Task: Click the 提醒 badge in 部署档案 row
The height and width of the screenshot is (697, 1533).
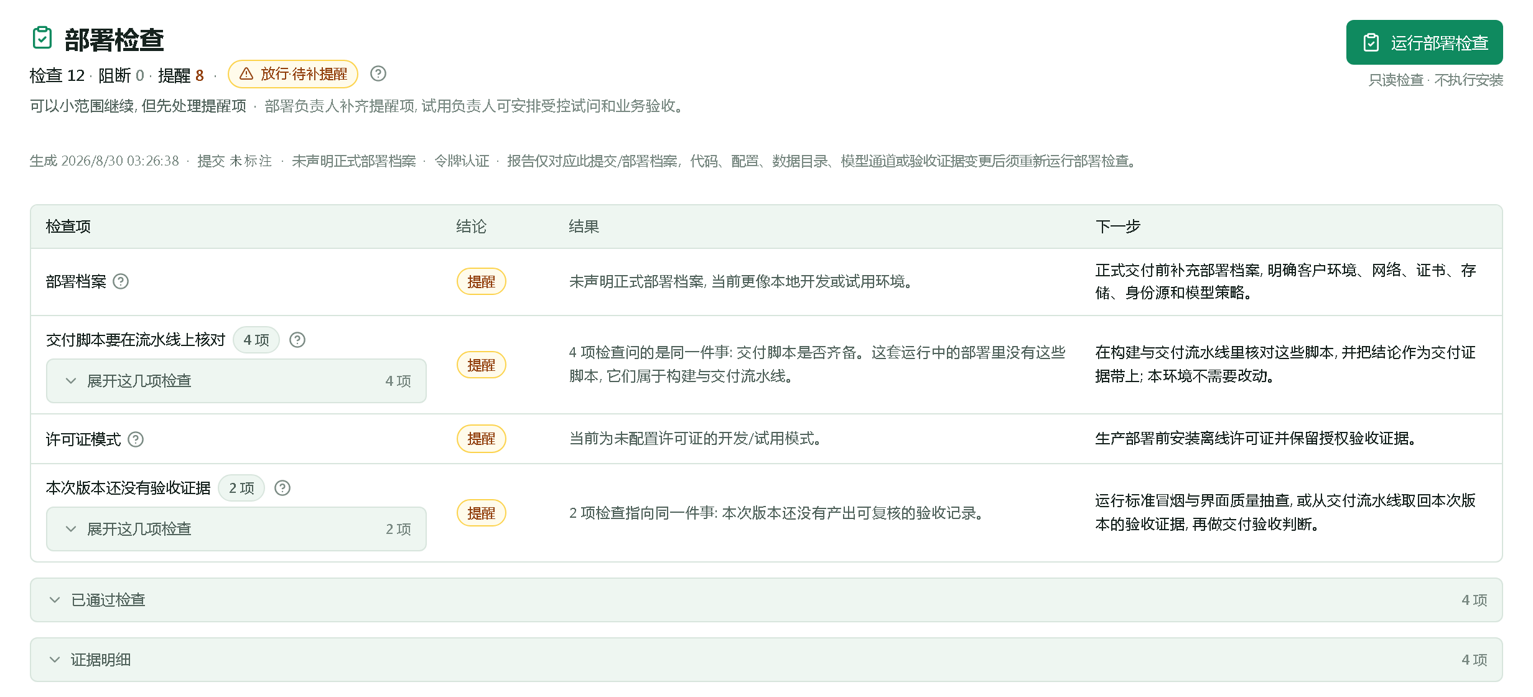Action: coord(482,281)
